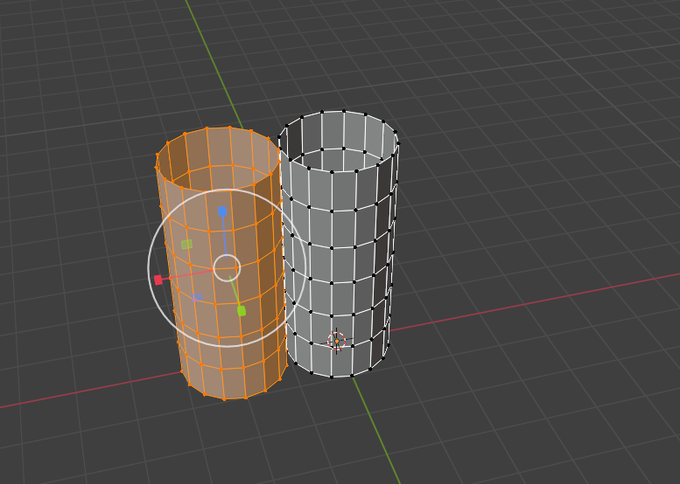Click the bottom edge of the orange cylinder
The width and height of the screenshot is (680, 484).
(x=223, y=398)
